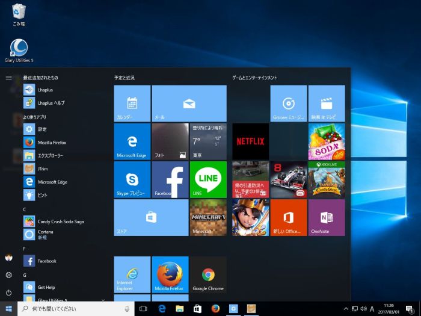Open the Groove music tile

[289, 104]
